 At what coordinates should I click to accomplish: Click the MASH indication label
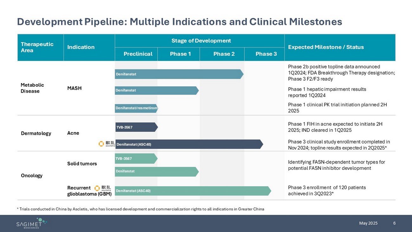pyautogui.click(x=74, y=88)
